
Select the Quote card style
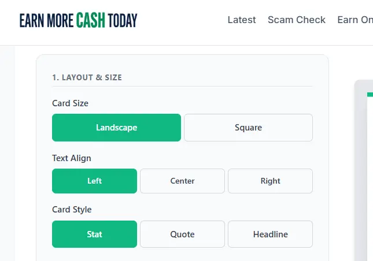click(182, 234)
